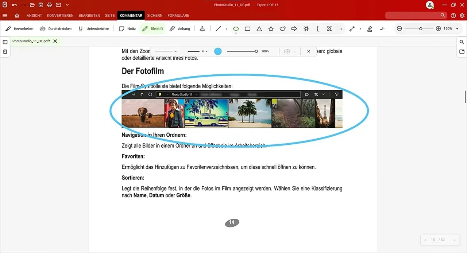Select the starburst shape tool
467x253 pixels.
306,29
